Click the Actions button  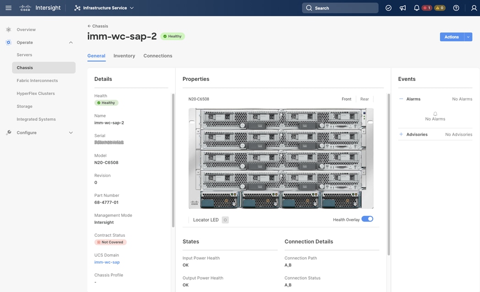pyautogui.click(x=452, y=37)
